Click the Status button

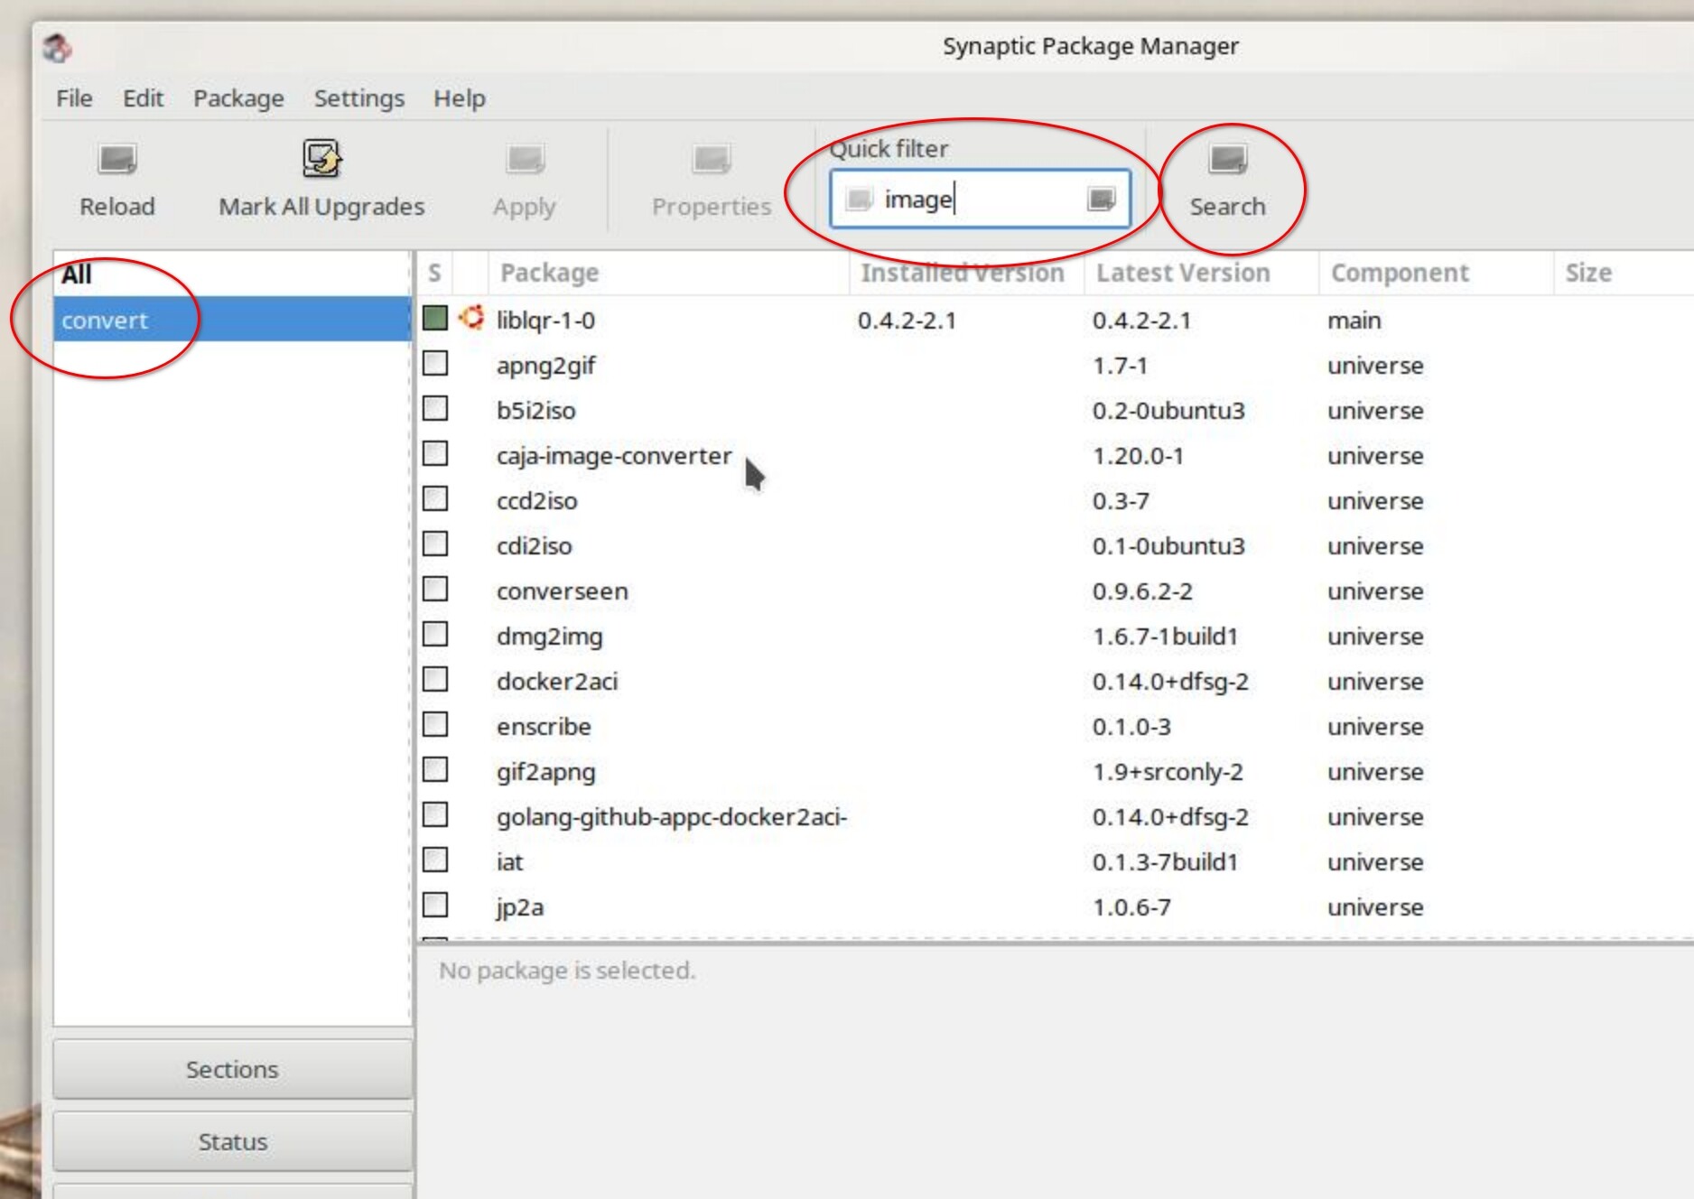click(x=232, y=1141)
